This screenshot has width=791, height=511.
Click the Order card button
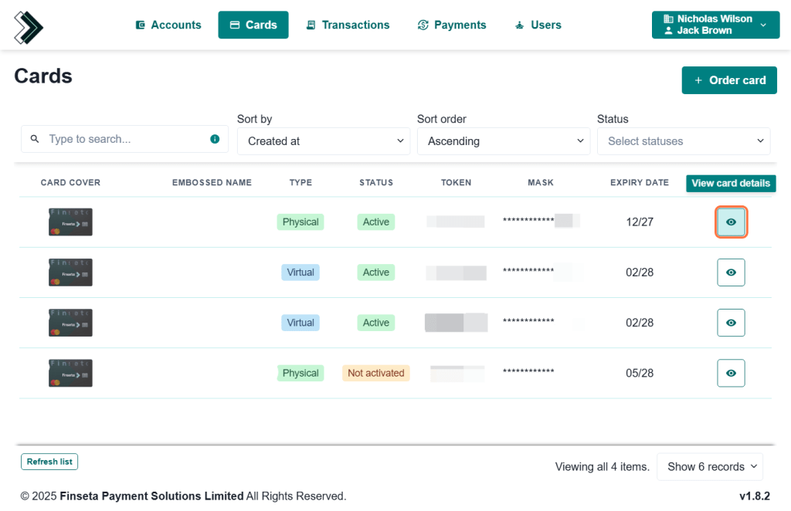point(729,80)
